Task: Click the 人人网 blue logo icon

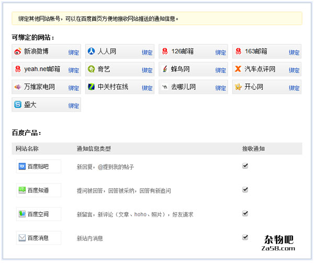Action: click(x=91, y=51)
